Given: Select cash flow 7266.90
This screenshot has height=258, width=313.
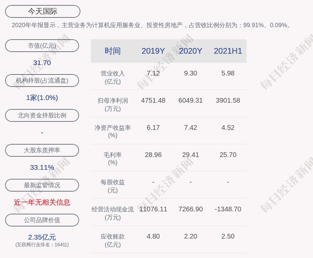Looking at the screenshot, I should tap(190, 209).
